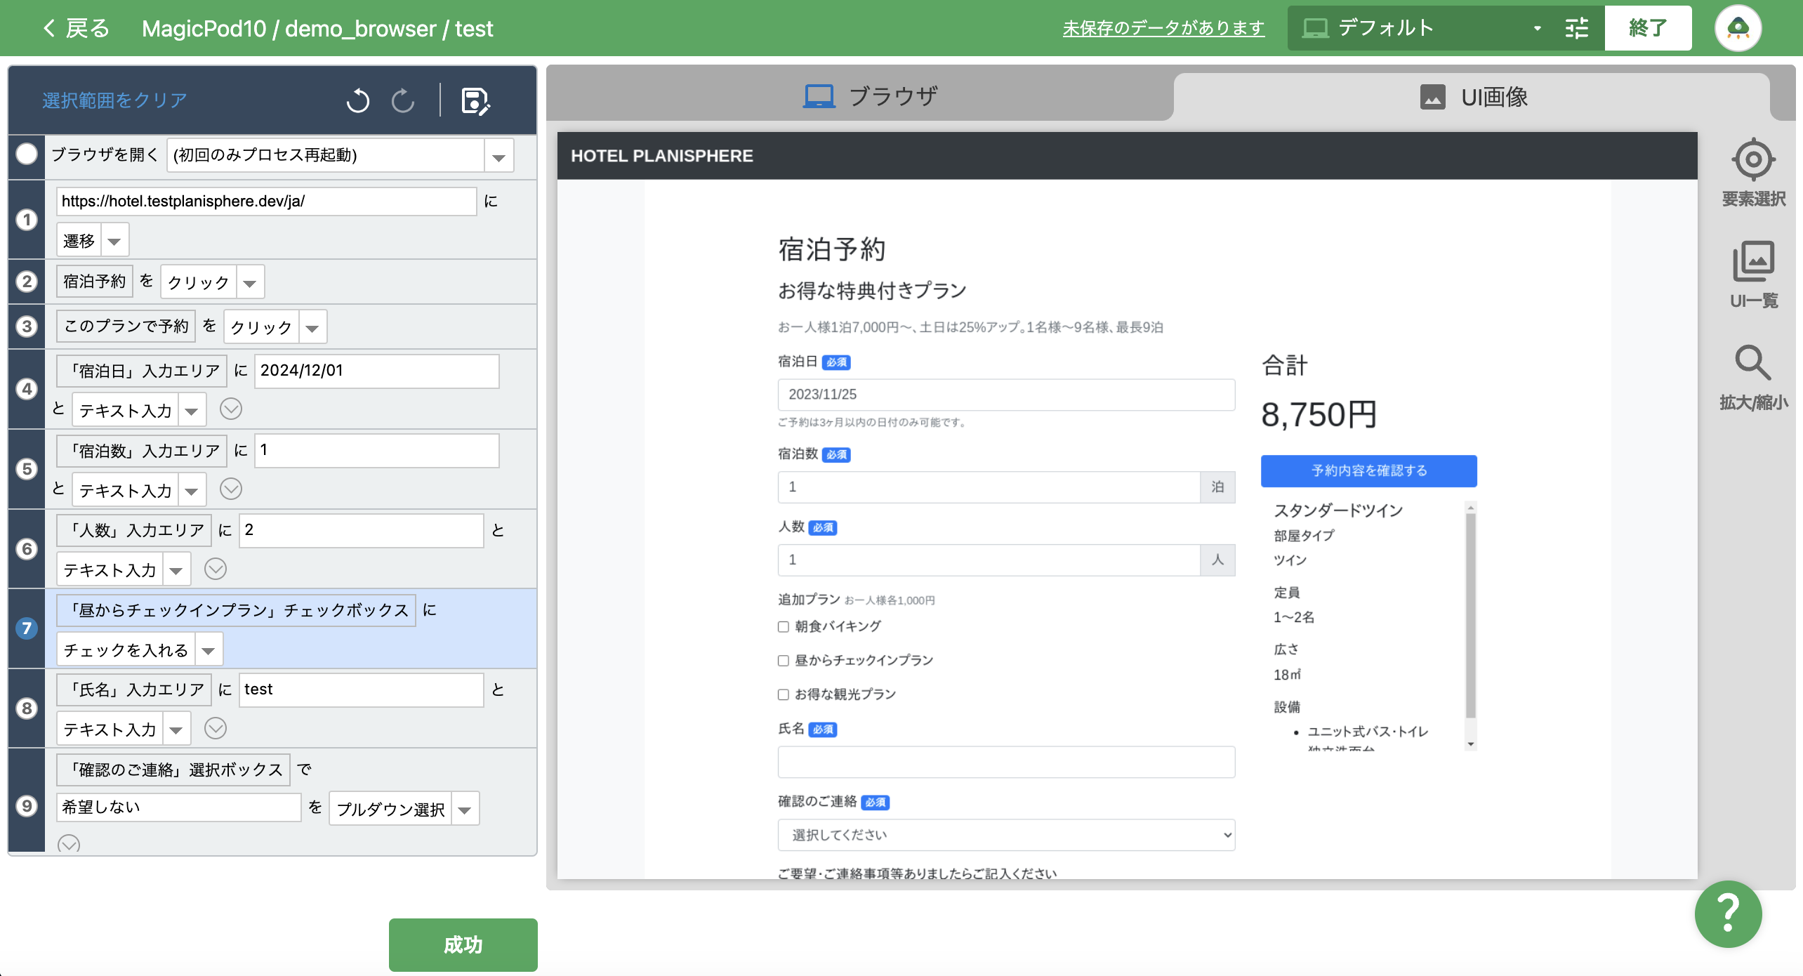
Task: Open クリック dropdown for 宿泊予約 step
Action: point(250,282)
